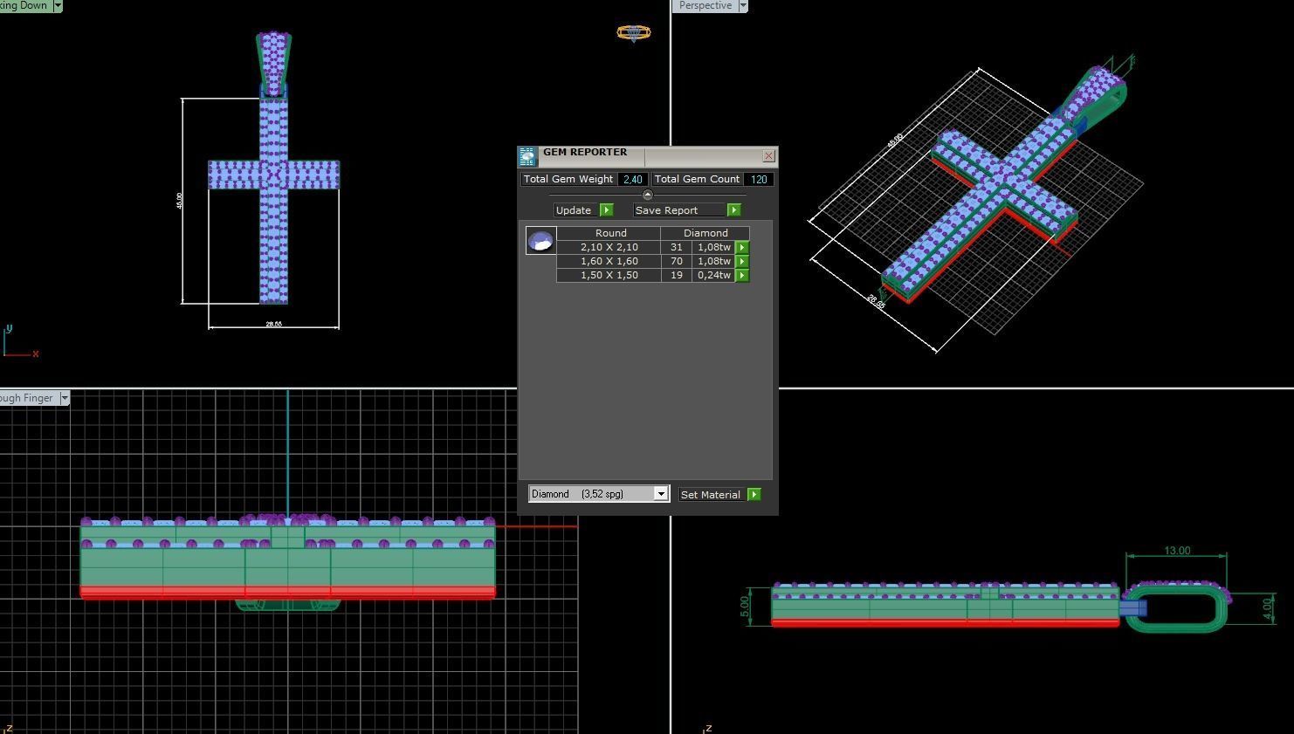Click the count cell "70"
1294x734 pixels.
(676, 261)
